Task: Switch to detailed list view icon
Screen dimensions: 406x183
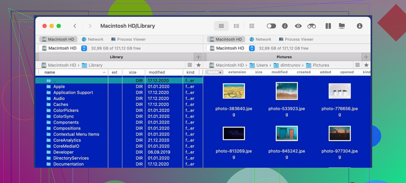Action: tap(236, 26)
